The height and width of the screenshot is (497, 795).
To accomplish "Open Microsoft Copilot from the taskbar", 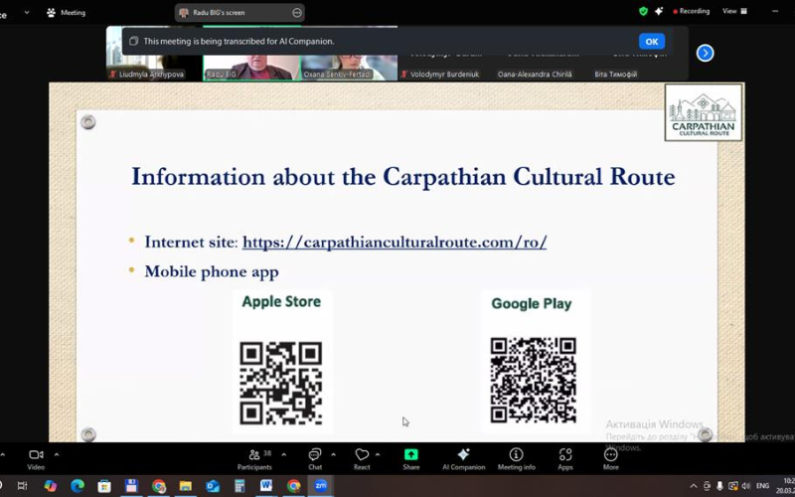I will click(51, 486).
